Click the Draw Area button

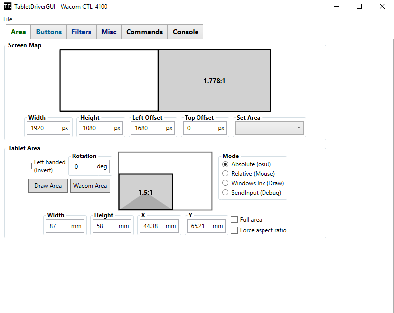pyautogui.click(x=48, y=186)
